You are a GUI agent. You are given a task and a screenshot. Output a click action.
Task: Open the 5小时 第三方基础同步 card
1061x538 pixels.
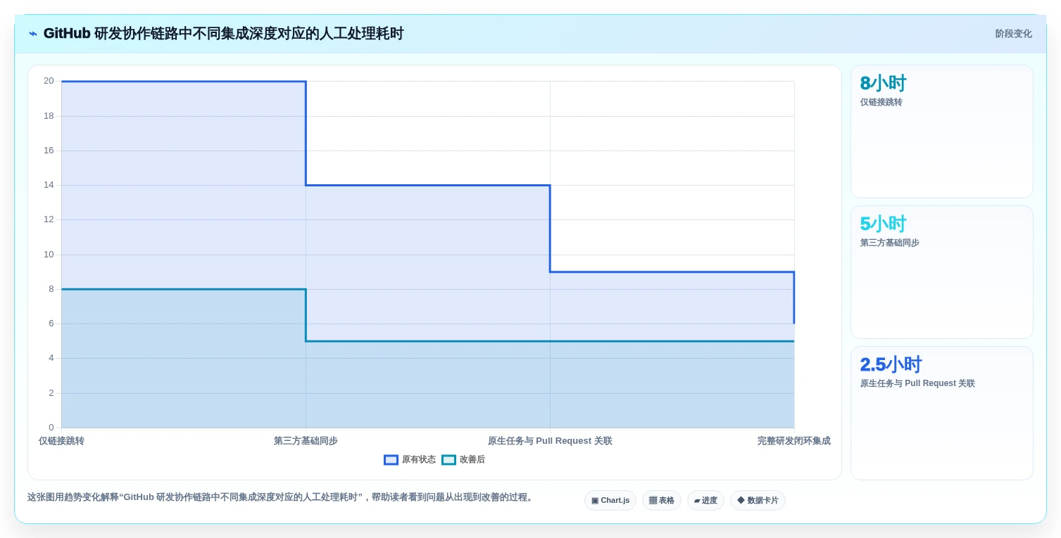tap(942, 272)
